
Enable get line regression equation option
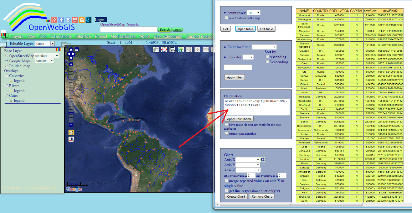pyautogui.click(x=227, y=191)
